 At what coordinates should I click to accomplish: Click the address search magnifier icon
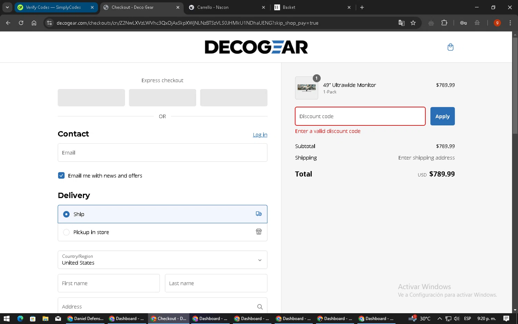[260, 307]
